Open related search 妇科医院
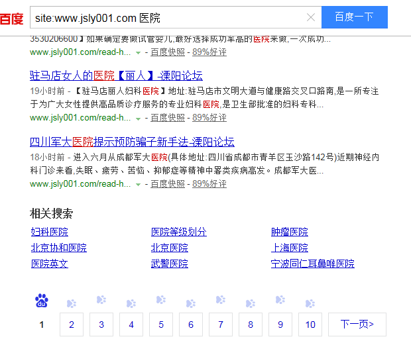Viewport: 411px width, 351px height. [x=49, y=232]
